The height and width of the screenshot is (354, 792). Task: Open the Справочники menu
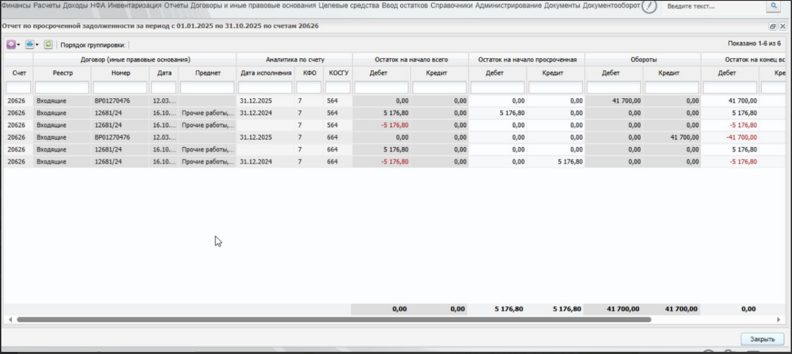pos(452,5)
